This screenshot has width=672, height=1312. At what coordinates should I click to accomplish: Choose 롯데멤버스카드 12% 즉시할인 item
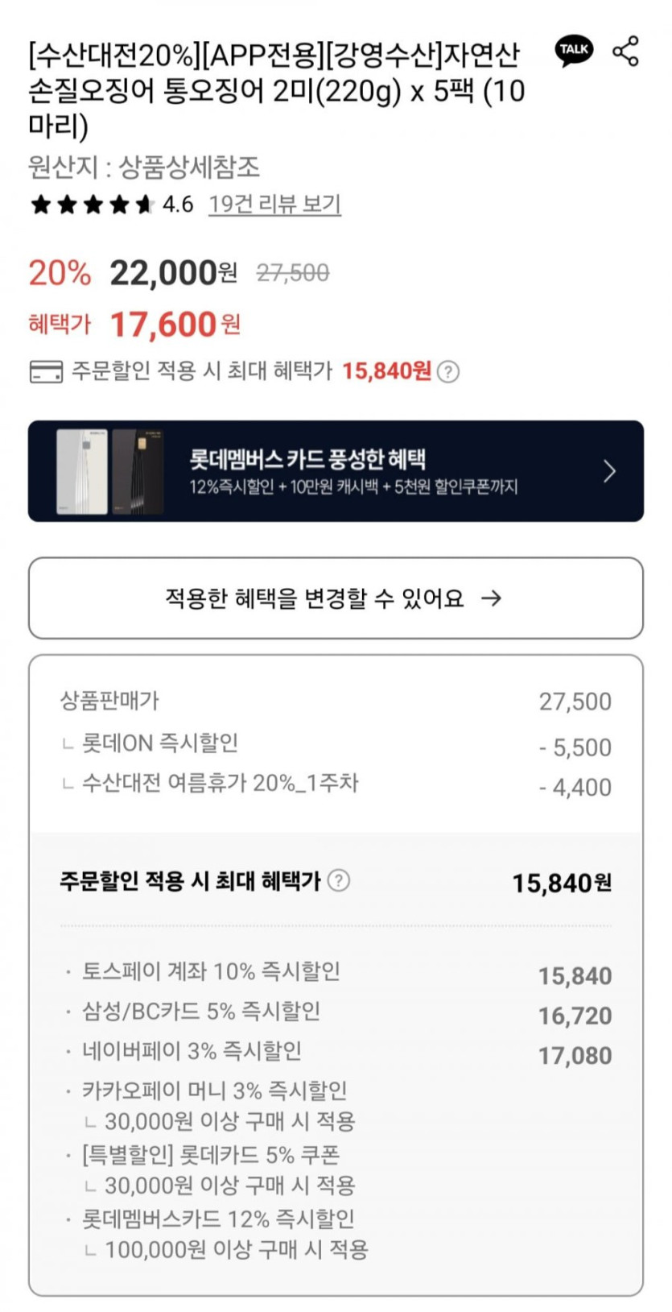[218, 1219]
